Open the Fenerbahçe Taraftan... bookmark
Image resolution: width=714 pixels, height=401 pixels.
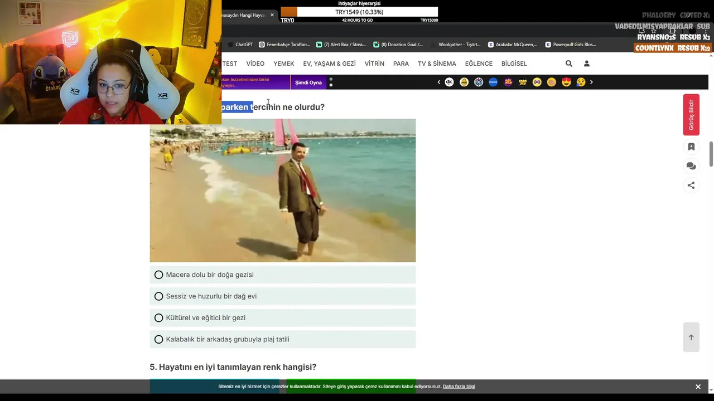[x=284, y=45]
